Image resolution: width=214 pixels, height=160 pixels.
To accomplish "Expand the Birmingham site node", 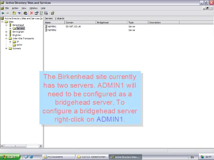I will (6, 32).
